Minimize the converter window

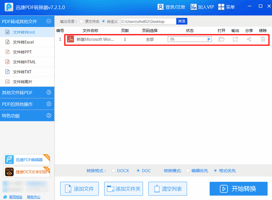point(250,6)
